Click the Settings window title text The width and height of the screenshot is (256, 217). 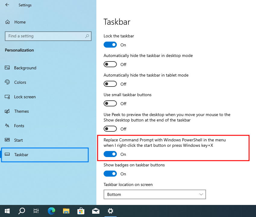25,5
